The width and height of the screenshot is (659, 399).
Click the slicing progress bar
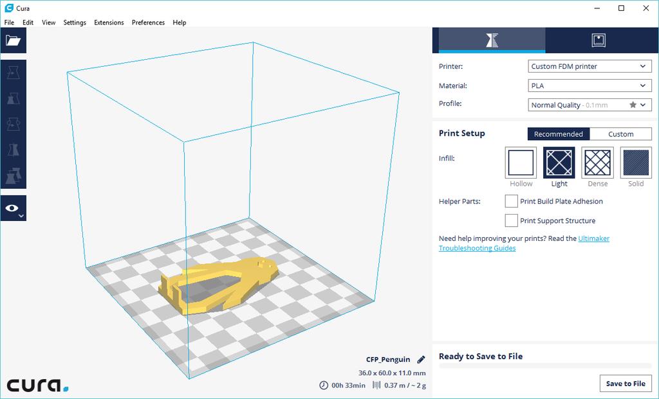pyautogui.click(x=545, y=366)
